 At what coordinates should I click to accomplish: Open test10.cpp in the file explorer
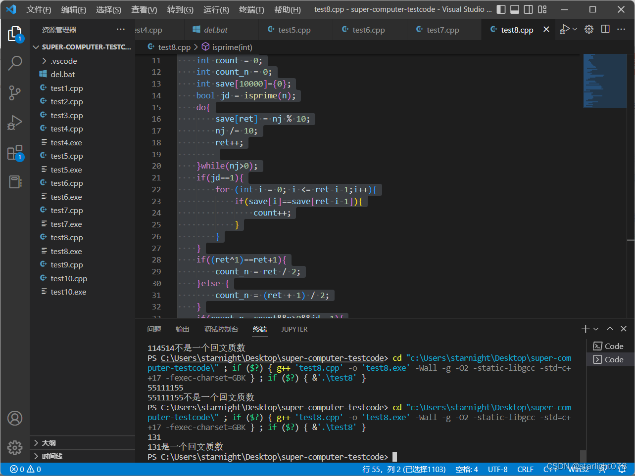[x=82, y=278]
